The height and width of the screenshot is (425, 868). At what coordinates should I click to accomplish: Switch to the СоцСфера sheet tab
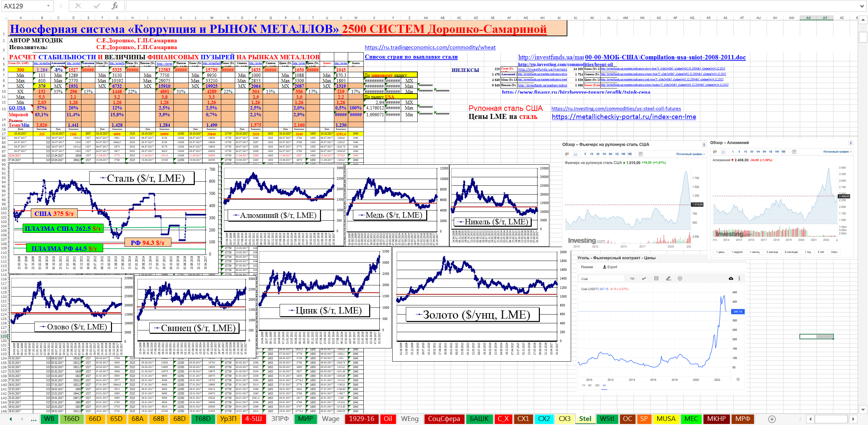point(444,419)
